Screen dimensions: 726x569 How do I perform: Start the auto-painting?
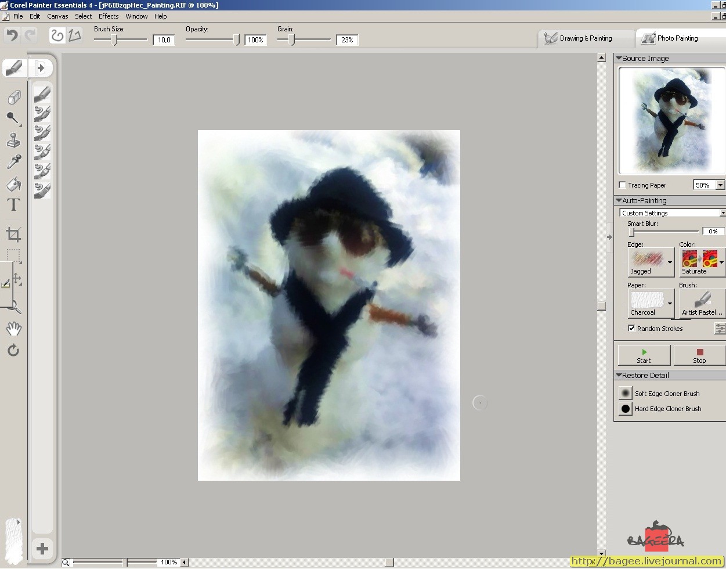[x=644, y=355]
